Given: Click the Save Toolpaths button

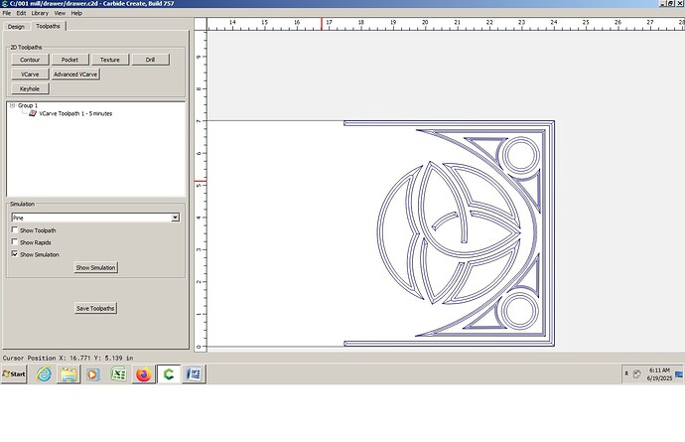Looking at the screenshot, I should click(95, 309).
